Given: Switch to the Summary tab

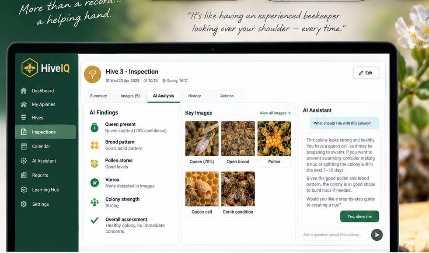Looking at the screenshot, I should (x=98, y=96).
